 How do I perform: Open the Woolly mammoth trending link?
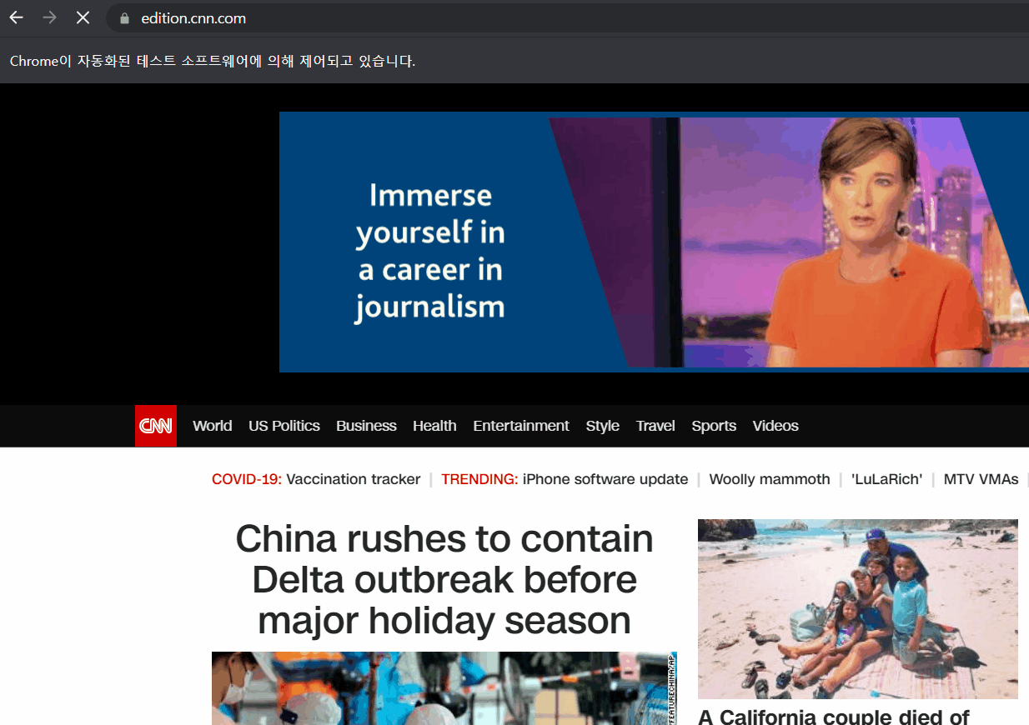tap(770, 479)
